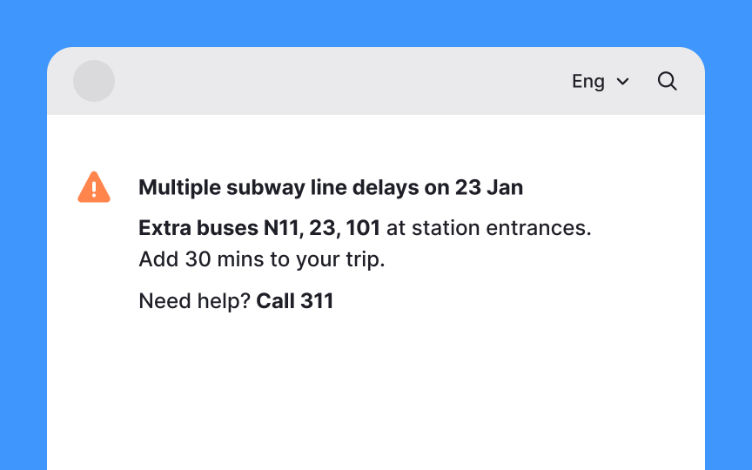The width and height of the screenshot is (752, 470).
Task: Click the Add 30 mins to your trip line
Action: (262, 259)
